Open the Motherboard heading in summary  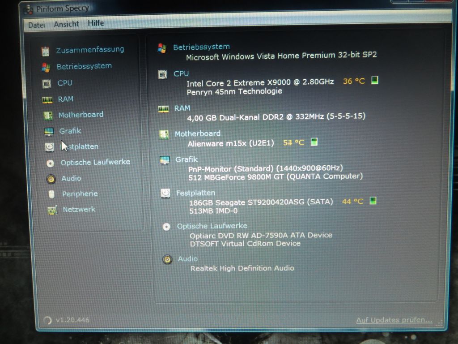197,133
